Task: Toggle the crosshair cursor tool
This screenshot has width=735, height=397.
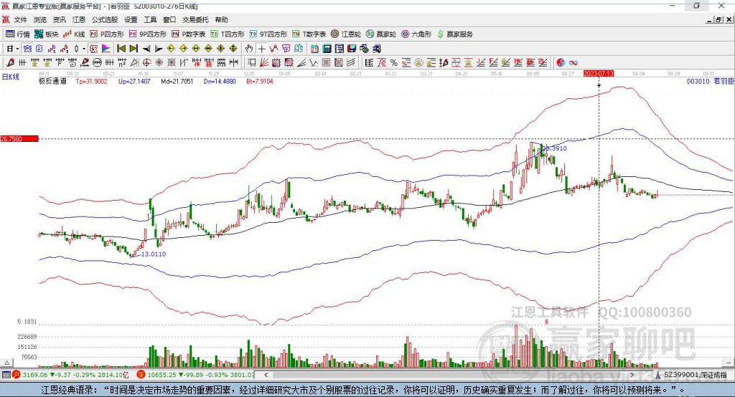Action: pos(261,49)
